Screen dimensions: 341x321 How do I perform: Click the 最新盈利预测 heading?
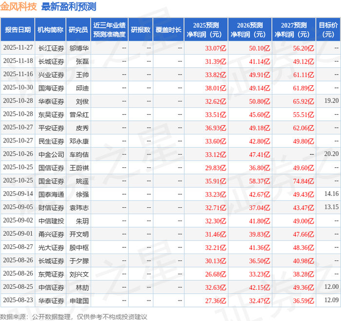click(69, 6)
